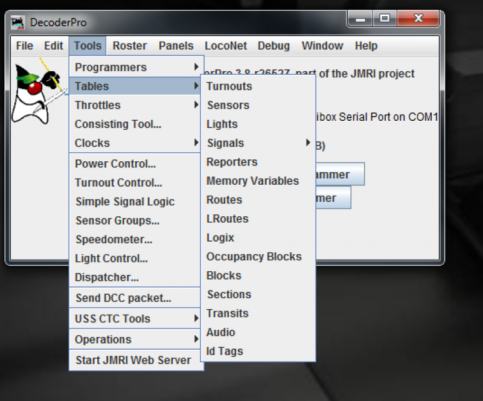This screenshot has height=401, width=483.
Task: Minimize the DecoderPro window
Action: (x=360, y=19)
